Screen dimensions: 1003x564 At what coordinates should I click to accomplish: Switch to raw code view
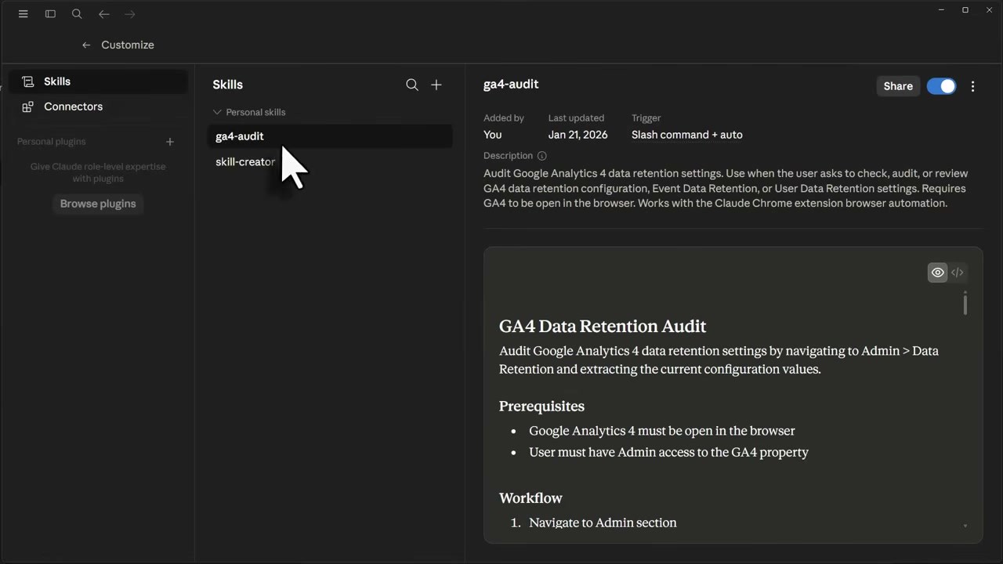[x=958, y=273]
